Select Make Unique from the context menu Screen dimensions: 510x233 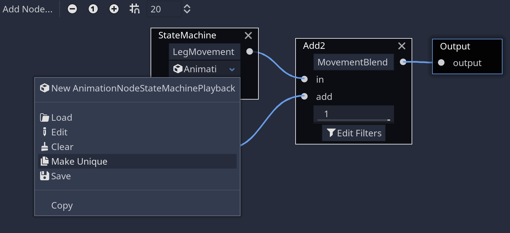(79, 161)
